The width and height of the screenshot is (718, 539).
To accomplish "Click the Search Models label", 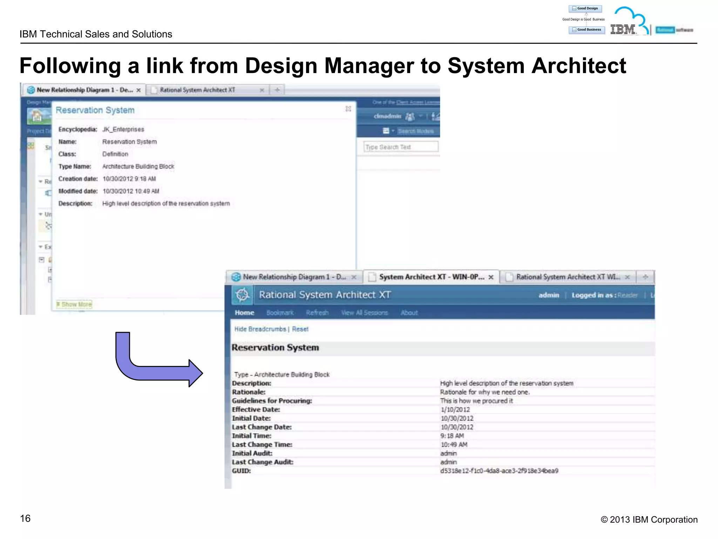I will pyautogui.click(x=416, y=131).
